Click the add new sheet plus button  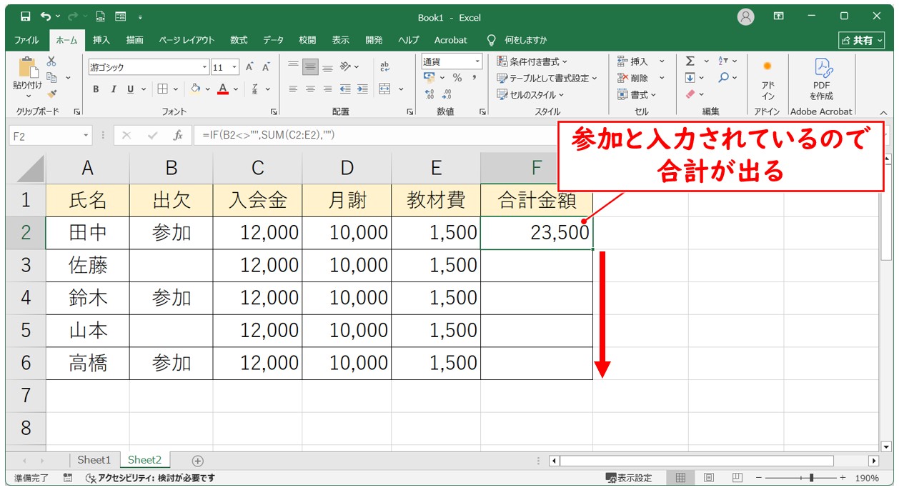(198, 461)
